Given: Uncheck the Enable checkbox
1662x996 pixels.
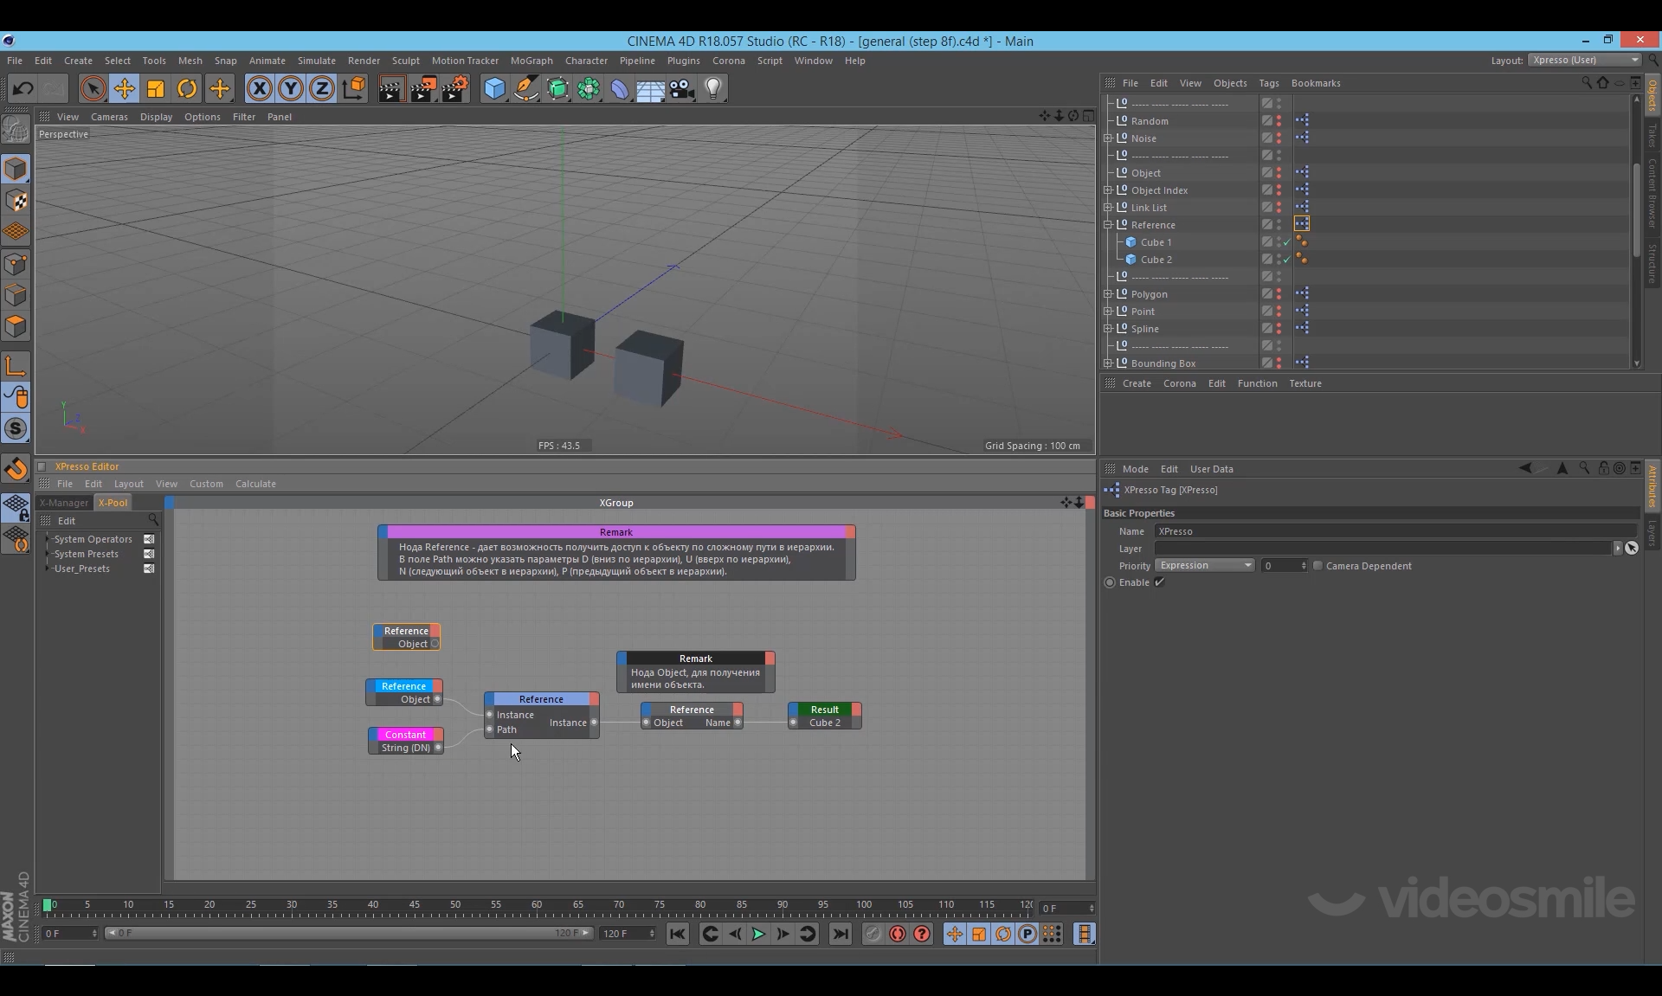Looking at the screenshot, I should 1159,582.
